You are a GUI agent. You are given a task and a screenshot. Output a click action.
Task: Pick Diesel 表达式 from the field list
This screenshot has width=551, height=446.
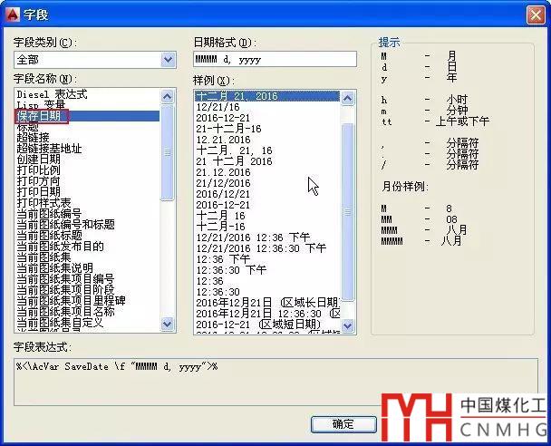coord(52,94)
